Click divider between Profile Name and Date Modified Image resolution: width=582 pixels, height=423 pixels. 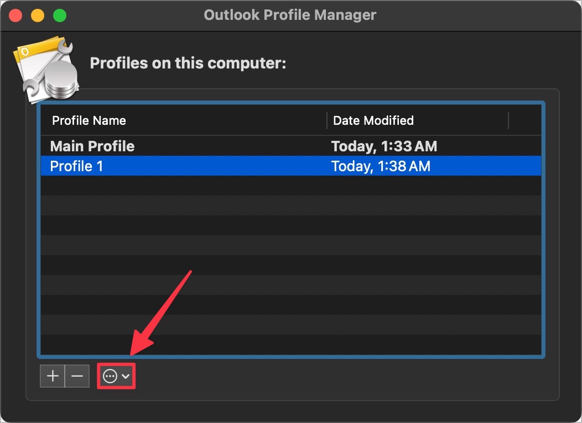[x=327, y=120]
